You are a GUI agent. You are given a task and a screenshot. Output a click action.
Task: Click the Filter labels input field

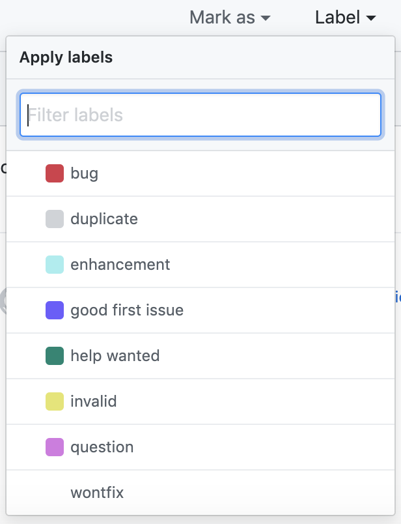pyautogui.click(x=200, y=115)
